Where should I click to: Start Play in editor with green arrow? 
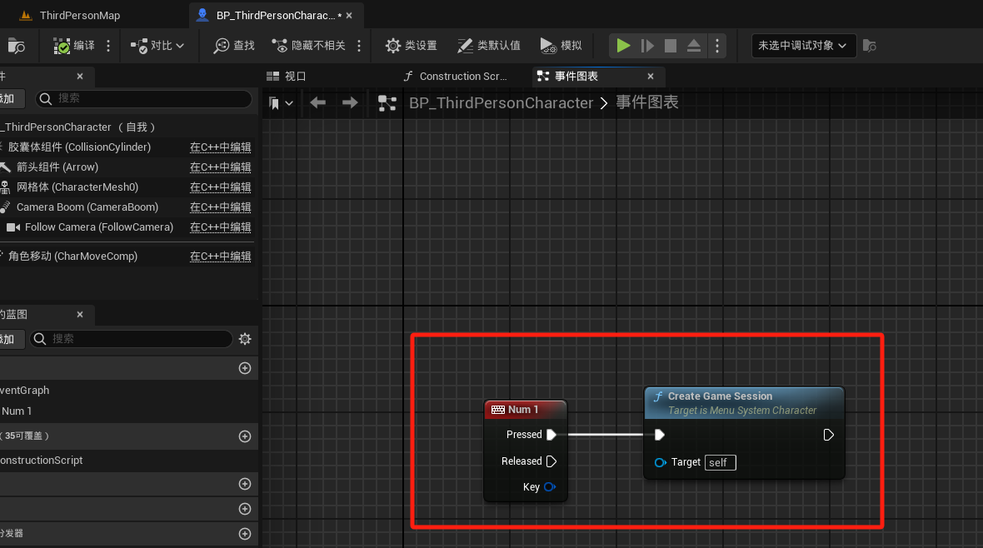pos(623,46)
